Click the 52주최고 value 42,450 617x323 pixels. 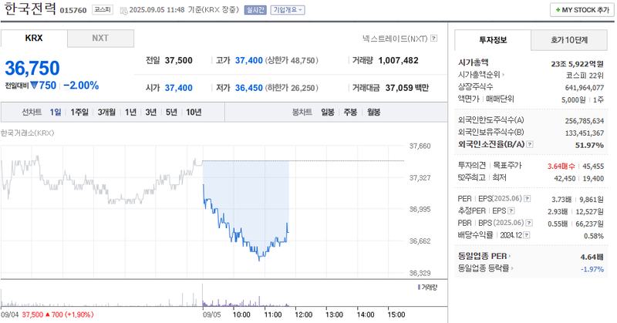565,179
